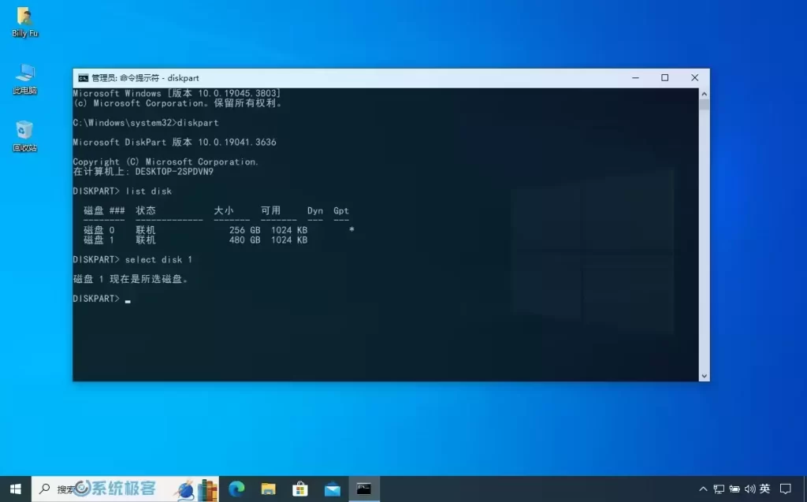This screenshot has width=807, height=502.
Task: Open the Windows Start menu
Action: [x=15, y=489]
